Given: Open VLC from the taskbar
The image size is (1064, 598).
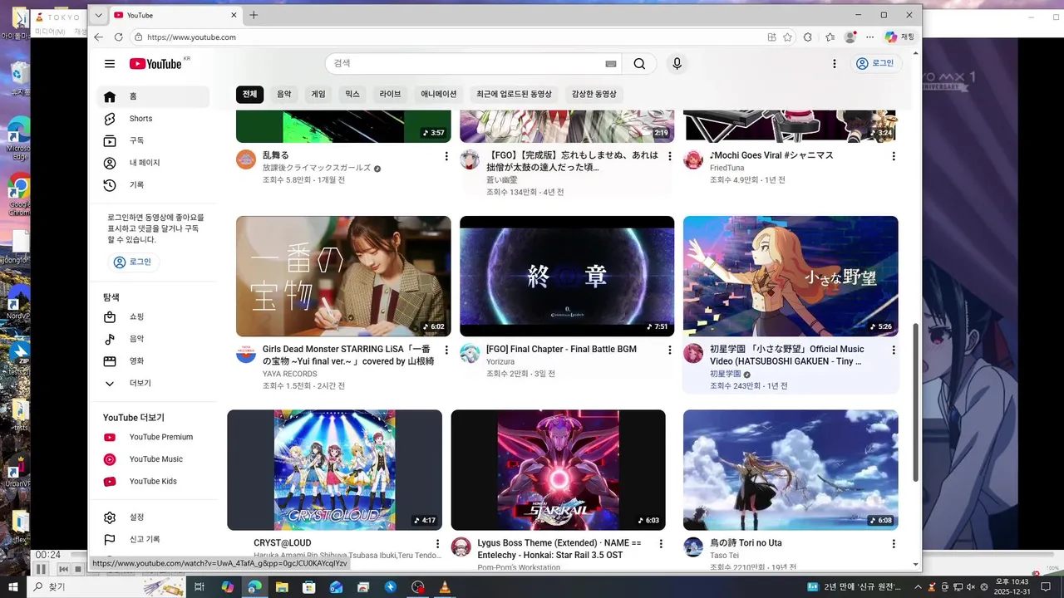Looking at the screenshot, I should pyautogui.click(x=445, y=587).
